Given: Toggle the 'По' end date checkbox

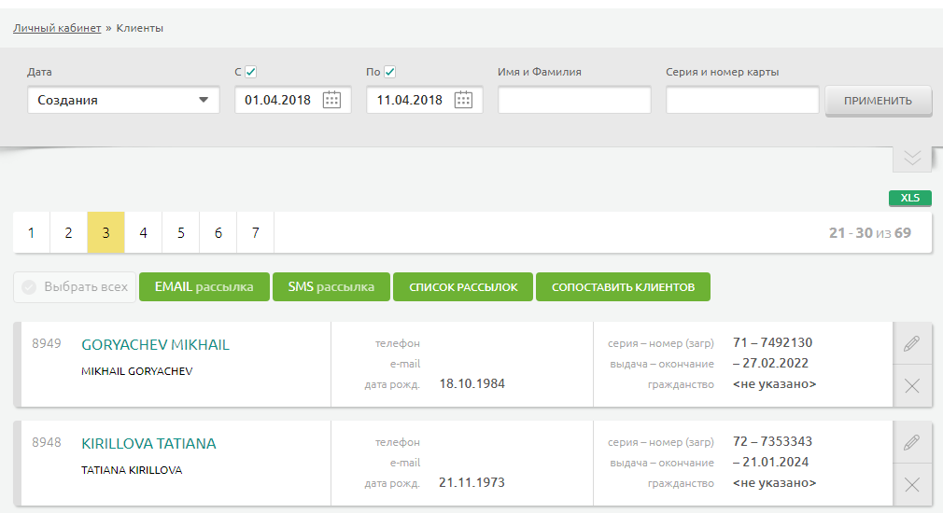Looking at the screenshot, I should click(390, 73).
